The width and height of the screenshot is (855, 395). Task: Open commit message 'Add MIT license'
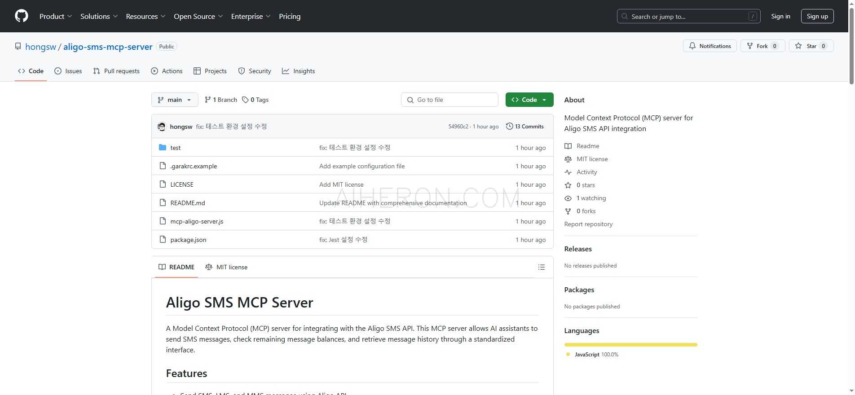(341, 184)
